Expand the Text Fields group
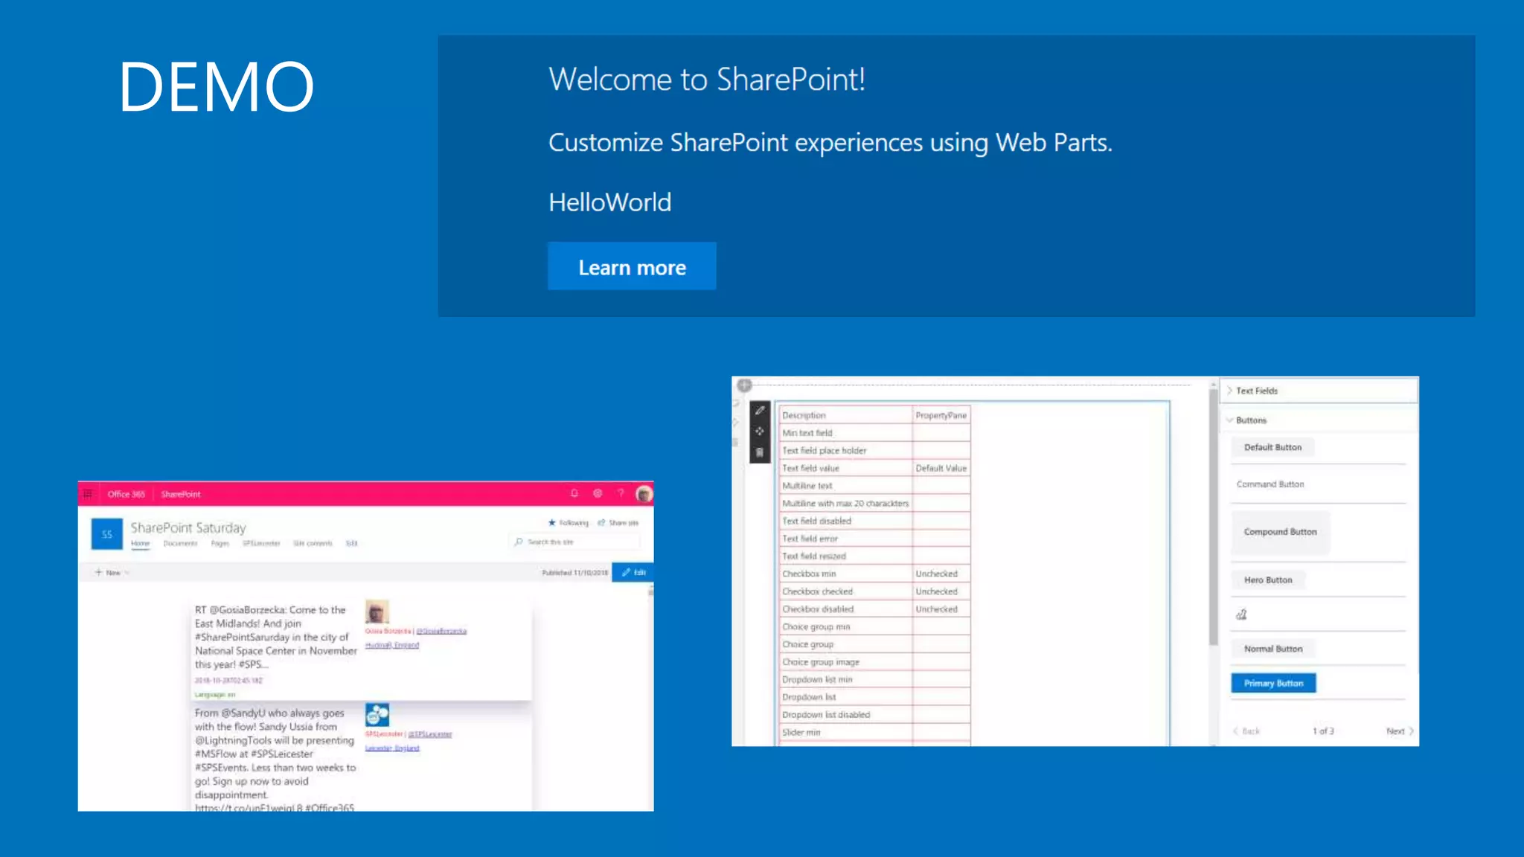The height and width of the screenshot is (857, 1524). [1256, 391]
